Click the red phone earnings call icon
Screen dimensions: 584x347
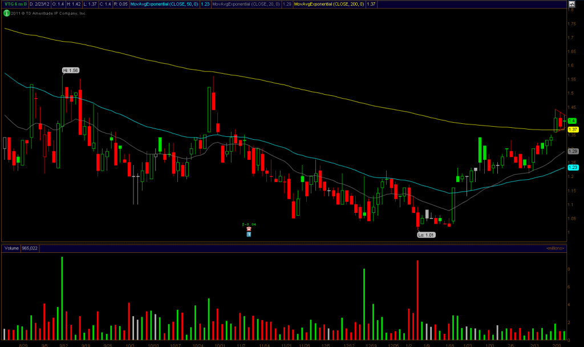[x=249, y=229]
